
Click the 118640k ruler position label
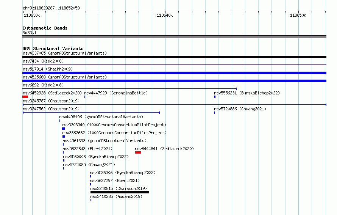click(x=165, y=15)
